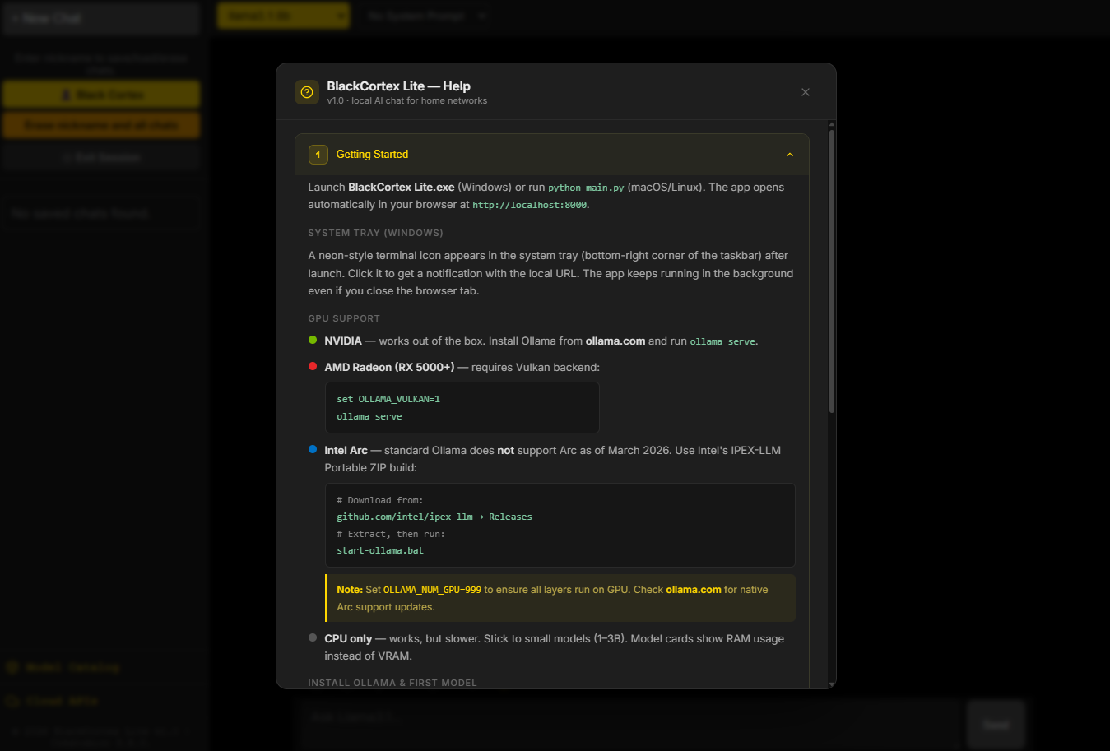This screenshot has width=1110, height=751.
Task: Click the bold 'CPU only' label
Action: pyautogui.click(x=348, y=638)
